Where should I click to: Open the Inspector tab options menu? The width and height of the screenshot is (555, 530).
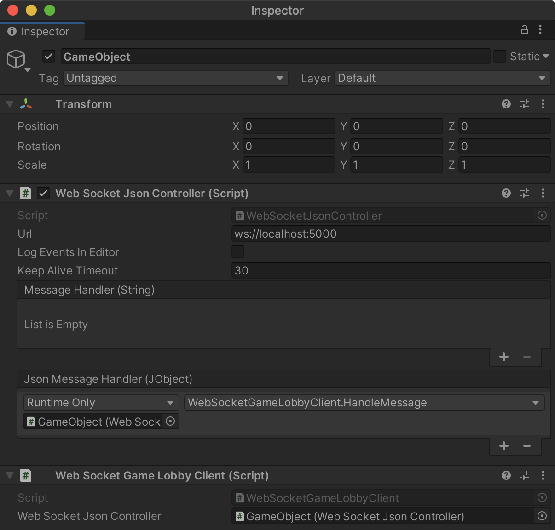click(x=540, y=30)
